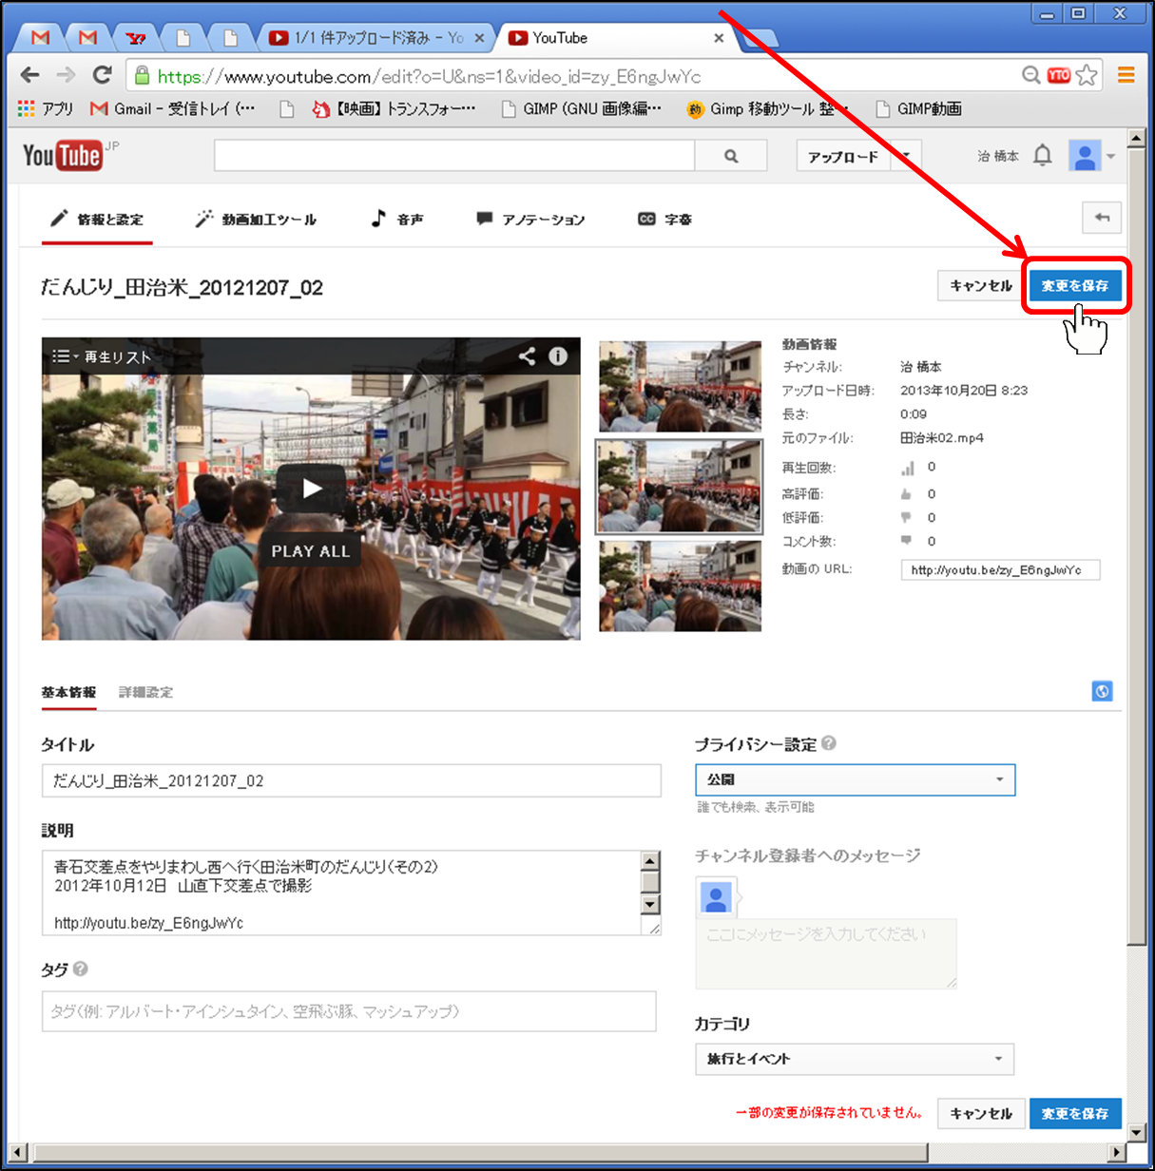Click the share icon on video player
Screen dimensions: 1155x1171
tap(527, 356)
